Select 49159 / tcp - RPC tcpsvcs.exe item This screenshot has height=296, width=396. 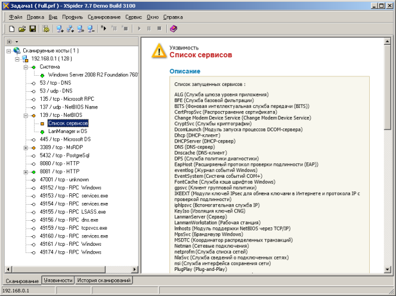(x=73, y=228)
